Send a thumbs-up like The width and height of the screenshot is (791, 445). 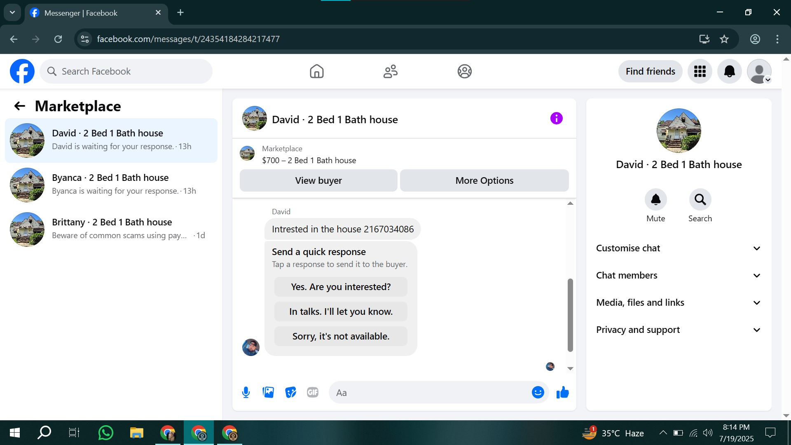(x=562, y=392)
